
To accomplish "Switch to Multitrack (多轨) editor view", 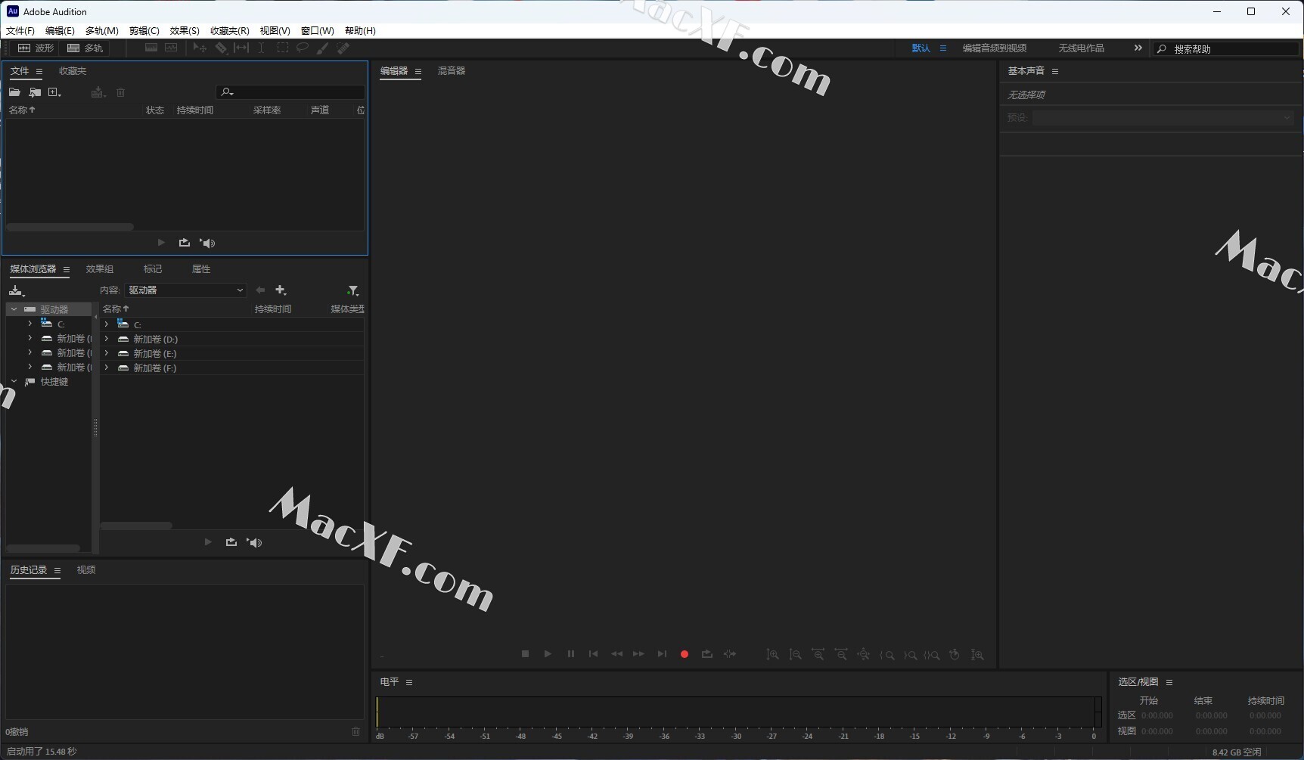I will (x=85, y=48).
